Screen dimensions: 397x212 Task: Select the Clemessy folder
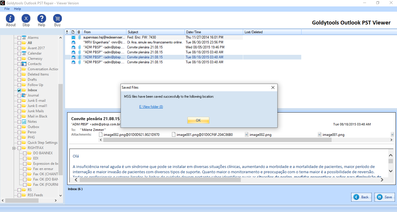tap(35, 59)
